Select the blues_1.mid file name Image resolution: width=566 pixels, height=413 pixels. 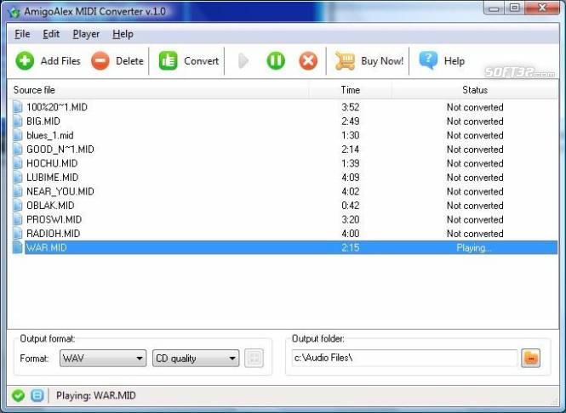pyautogui.click(x=50, y=135)
